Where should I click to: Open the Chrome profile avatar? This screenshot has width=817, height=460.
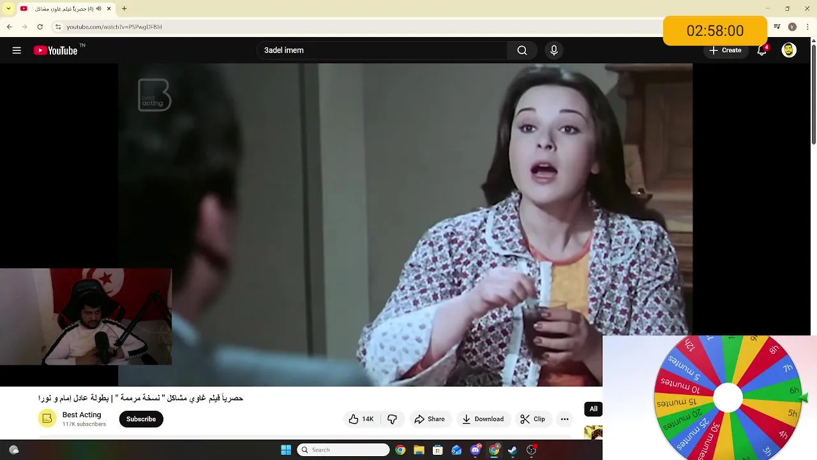[792, 27]
